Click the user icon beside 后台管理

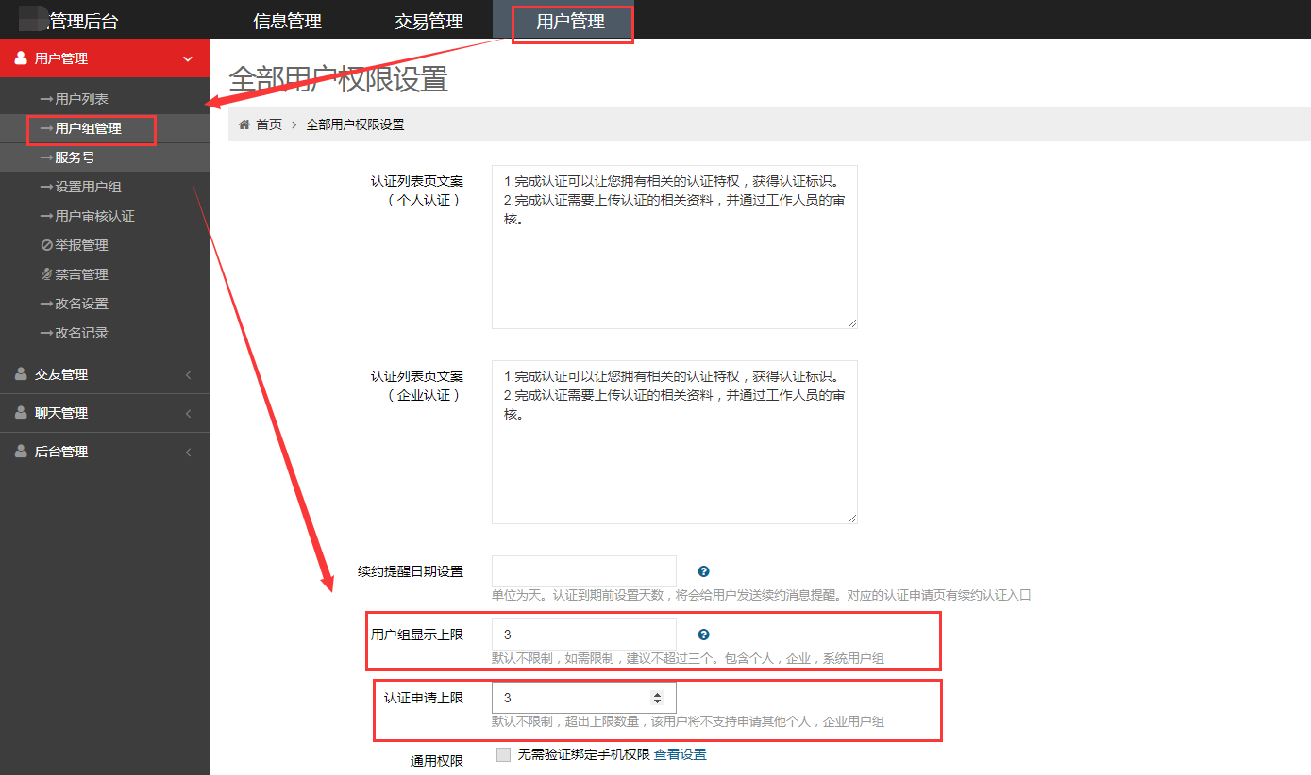(x=21, y=452)
